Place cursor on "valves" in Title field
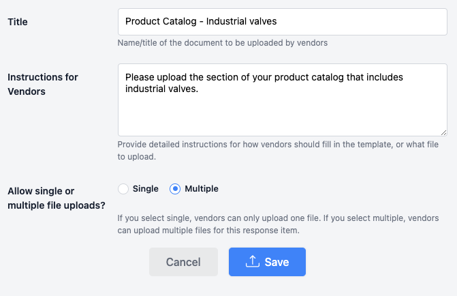457x296 pixels. pos(262,22)
